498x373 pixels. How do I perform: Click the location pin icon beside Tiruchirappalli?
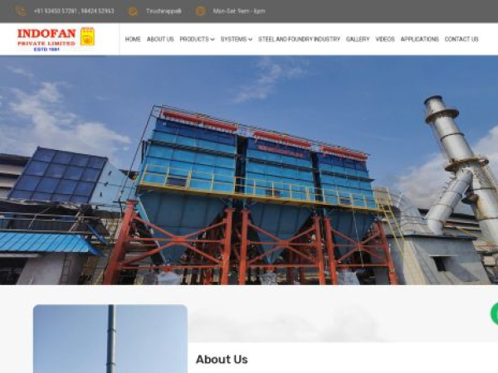[133, 12]
